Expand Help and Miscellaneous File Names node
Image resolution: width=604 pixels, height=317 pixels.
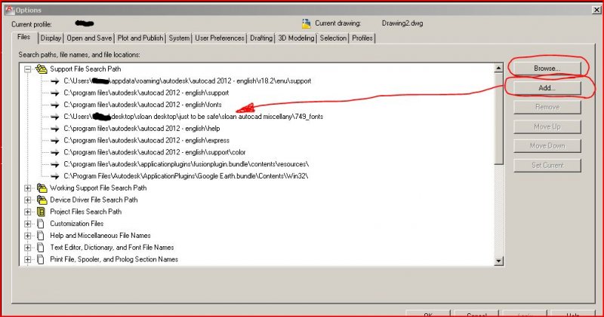27,236
